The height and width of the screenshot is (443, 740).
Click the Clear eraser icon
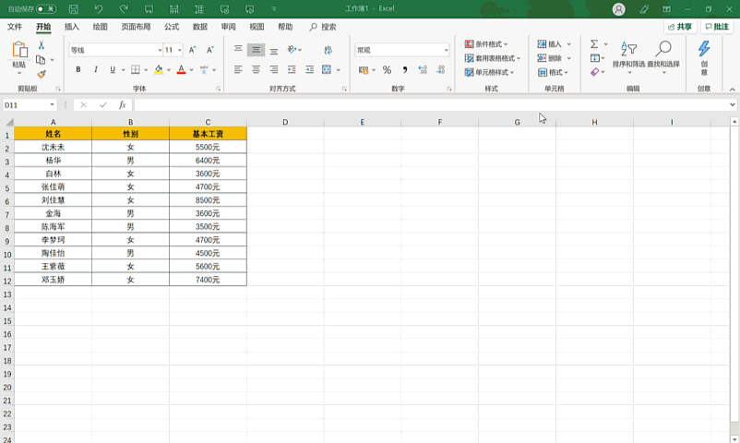[x=594, y=72]
